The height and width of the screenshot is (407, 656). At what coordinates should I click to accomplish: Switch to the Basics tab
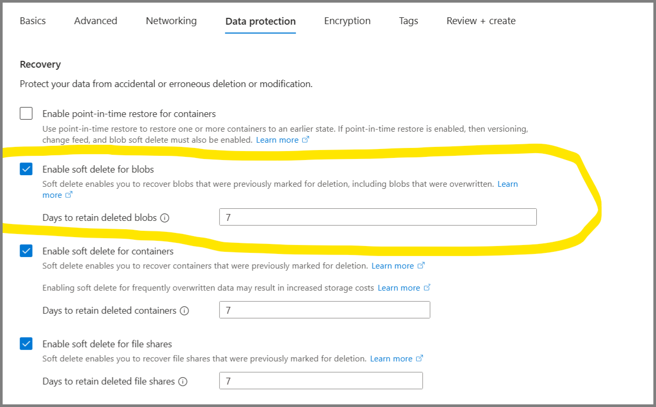click(x=33, y=21)
